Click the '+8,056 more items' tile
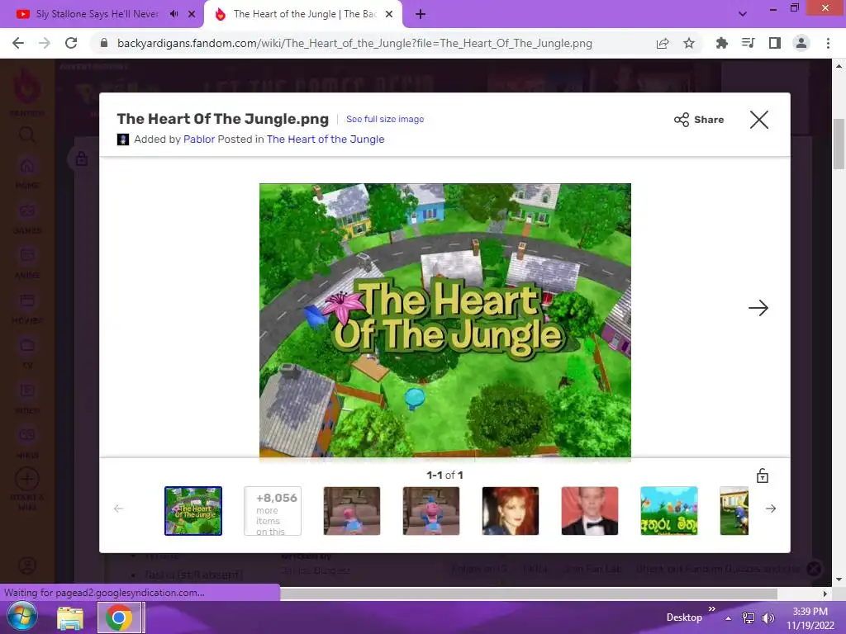 pos(273,510)
